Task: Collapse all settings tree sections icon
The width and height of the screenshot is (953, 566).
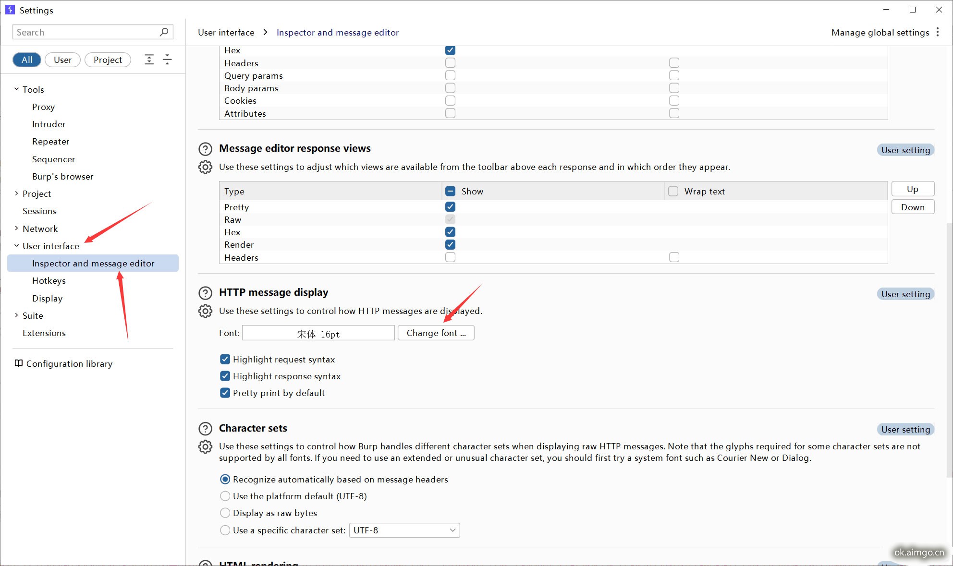Action: pyautogui.click(x=167, y=60)
